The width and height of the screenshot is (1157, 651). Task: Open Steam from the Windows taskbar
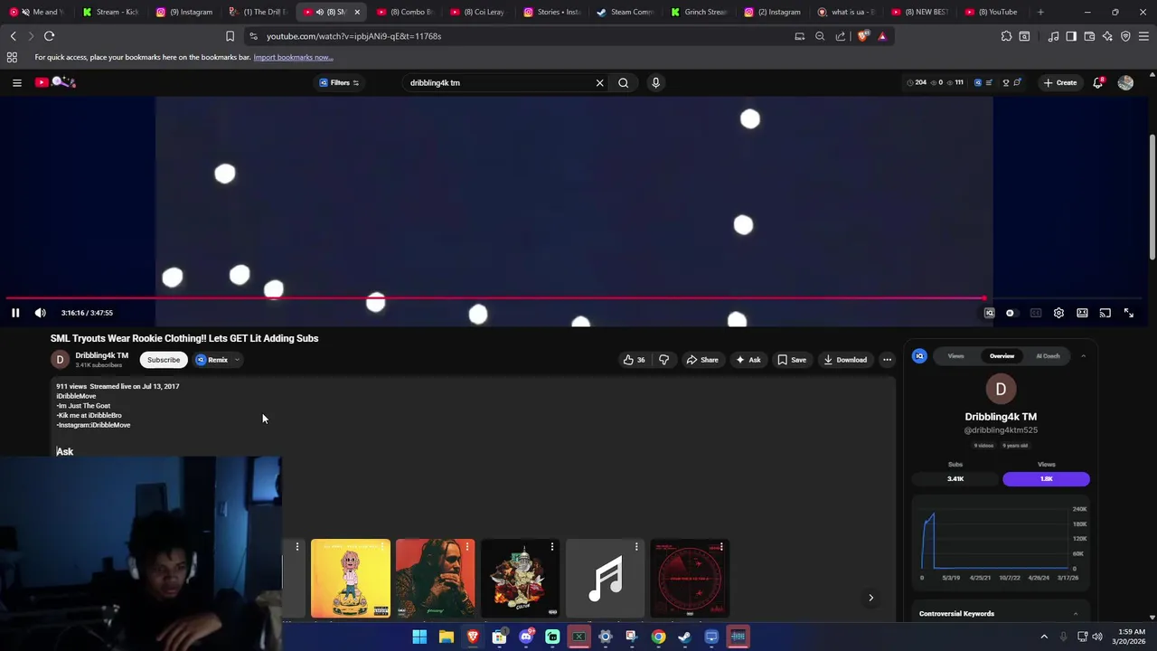coord(685,637)
